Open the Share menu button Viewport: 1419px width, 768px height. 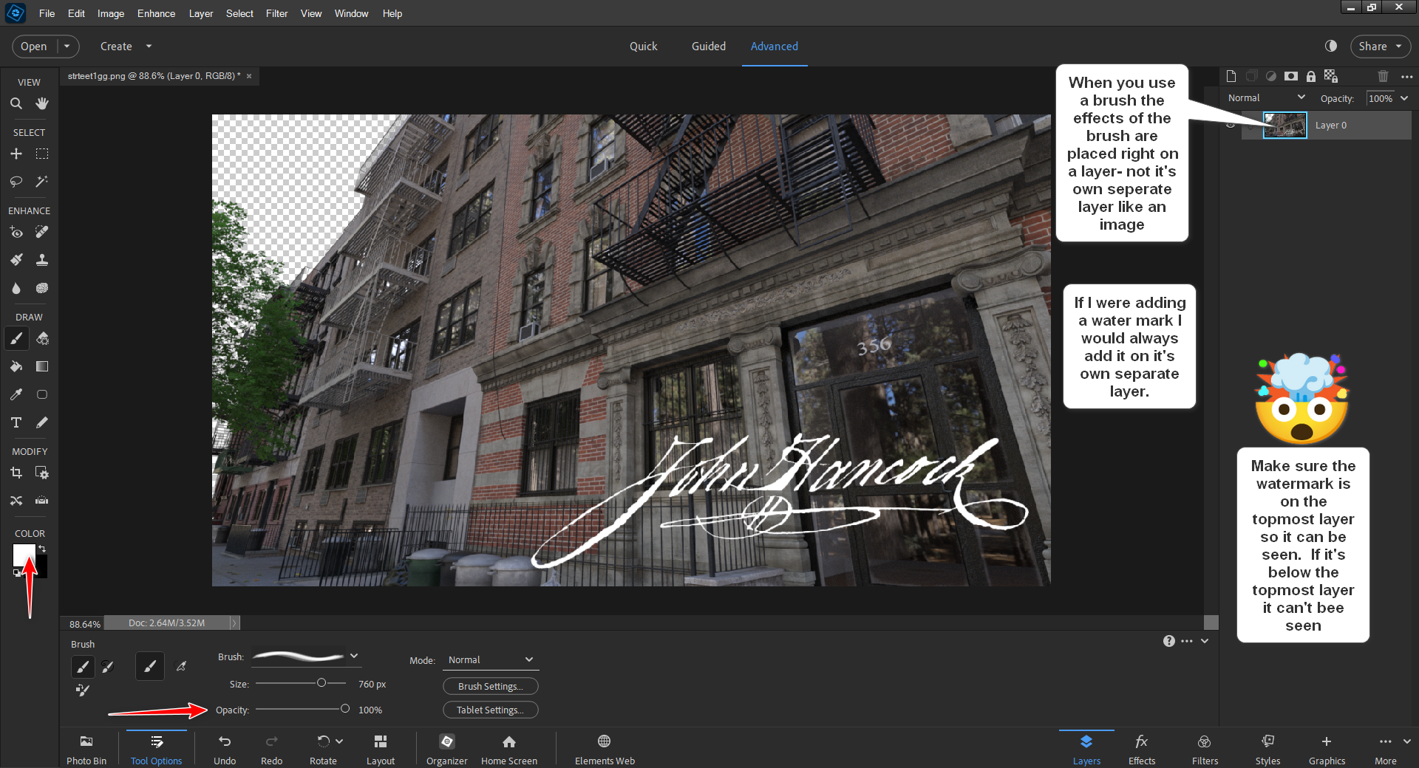(1379, 46)
